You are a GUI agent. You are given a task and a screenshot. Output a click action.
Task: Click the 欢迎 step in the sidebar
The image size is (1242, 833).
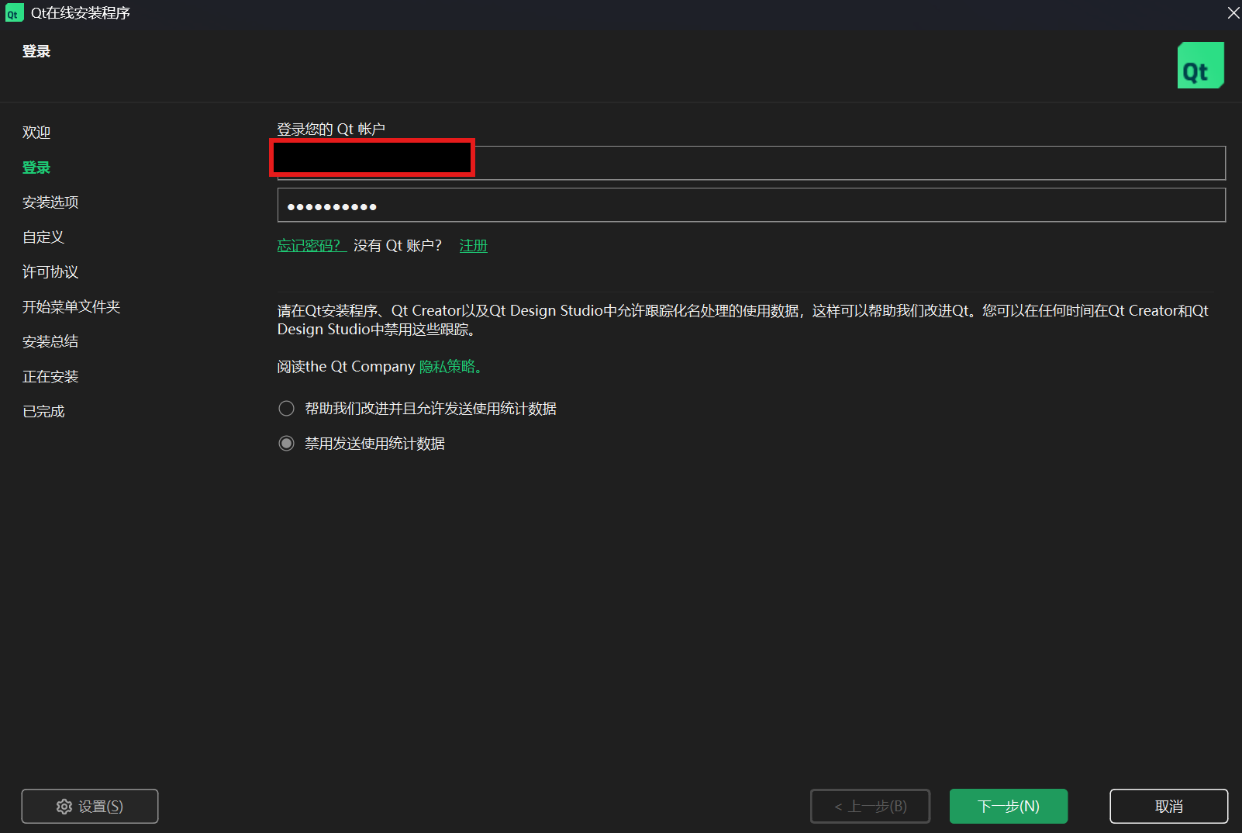point(36,133)
